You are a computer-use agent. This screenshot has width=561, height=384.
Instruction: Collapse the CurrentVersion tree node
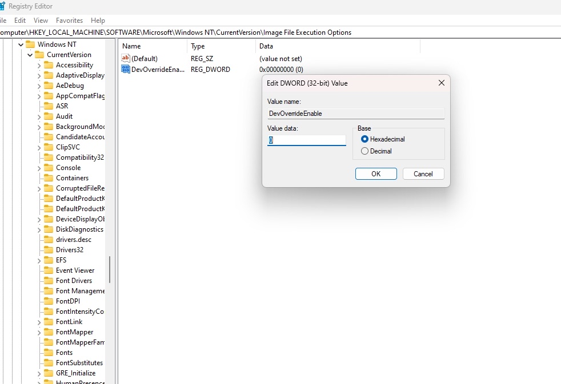[30, 55]
